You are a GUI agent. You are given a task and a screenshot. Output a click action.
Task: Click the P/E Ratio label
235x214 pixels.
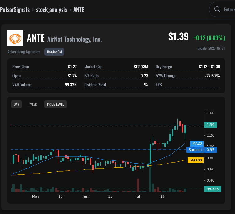click(91, 76)
